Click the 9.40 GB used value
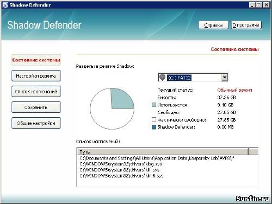272x204 pixels. coord(225,105)
